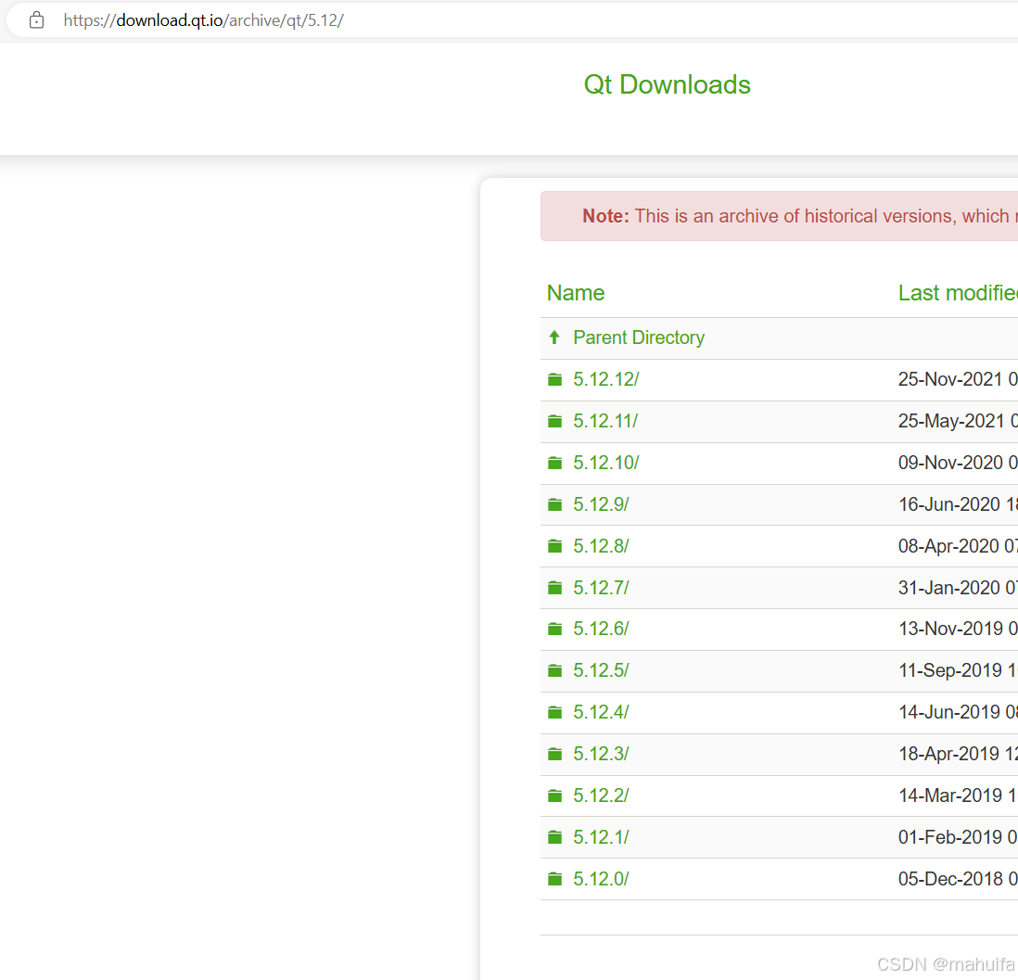The width and height of the screenshot is (1018, 980).
Task: Go to the 5.12.5/ folder link
Action: (x=601, y=670)
